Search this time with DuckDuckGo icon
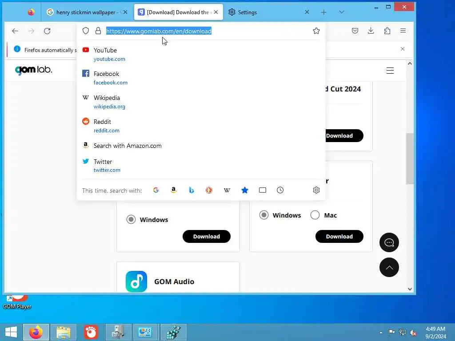Screen dimensions: 455x341 click(x=209, y=190)
